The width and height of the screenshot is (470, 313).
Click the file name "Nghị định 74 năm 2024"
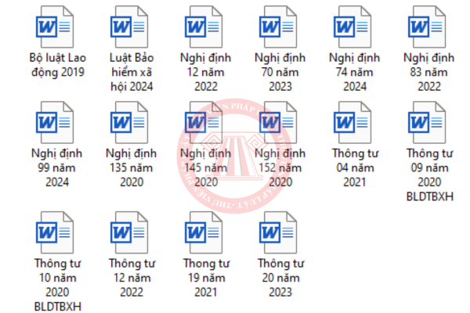coord(355,72)
